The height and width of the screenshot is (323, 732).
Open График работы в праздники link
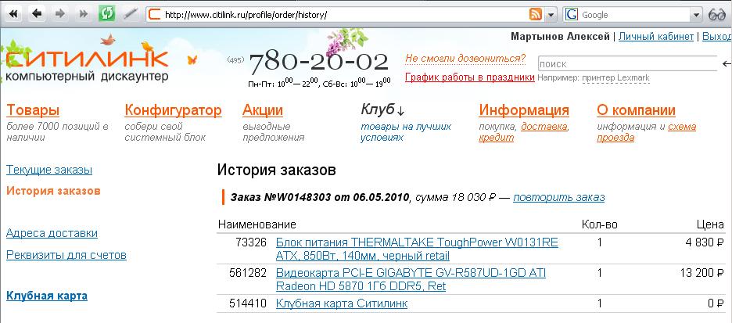point(470,77)
